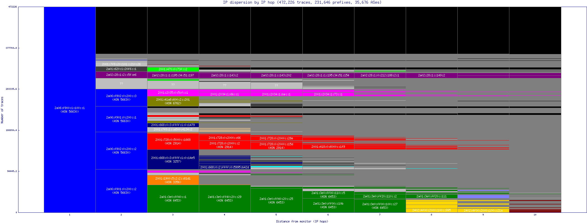
Task: Click the 2001:7f8:20:101::210:26 light gray bar
Action: click(x=121, y=64)
